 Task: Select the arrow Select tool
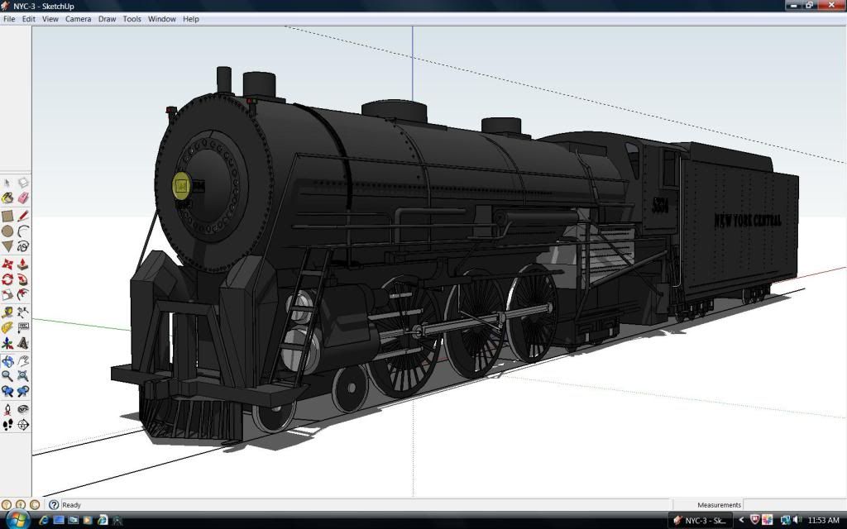pos(7,183)
